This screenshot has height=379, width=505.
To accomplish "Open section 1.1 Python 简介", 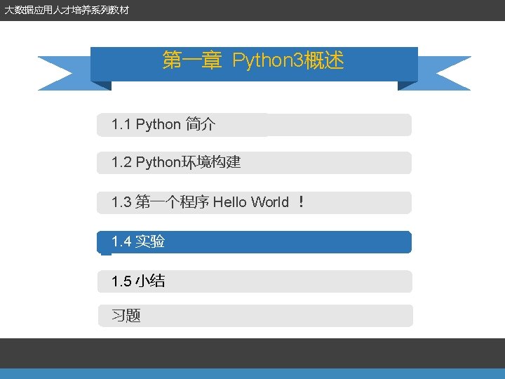I will pos(254,125).
